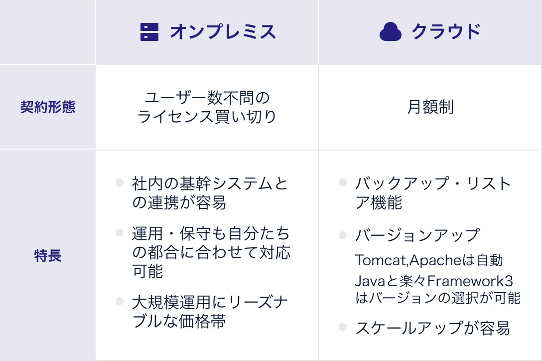Click the server icon beside オンプレミス

coord(149,32)
